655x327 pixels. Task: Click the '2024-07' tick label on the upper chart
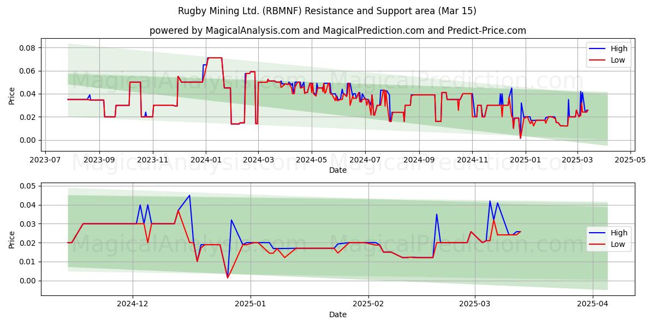[x=365, y=160]
